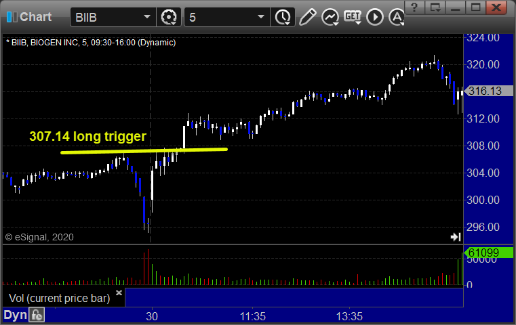Click the 324.00 price axis label
Viewport: 516px width, 325px height.
[x=483, y=38]
